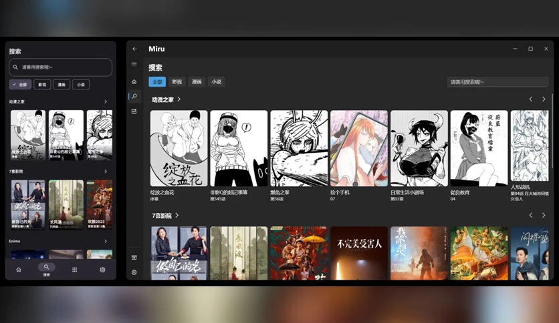Open the extensions grid icon in desktop sidebar
Image resolution: width=559 pixels, height=323 pixels.
pos(134,111)
